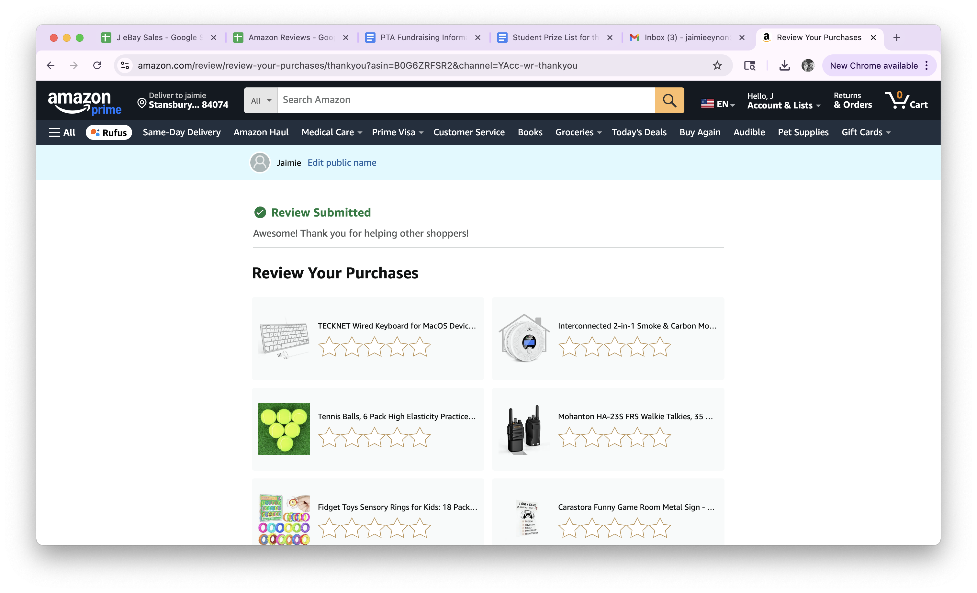Open the Google Lens search icon

pos(749,65)
